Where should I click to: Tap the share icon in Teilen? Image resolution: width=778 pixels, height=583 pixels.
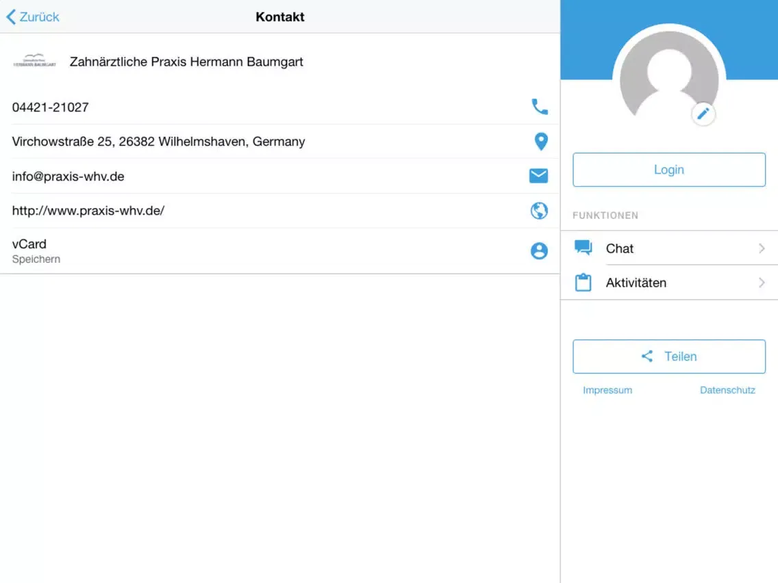pos(647,356)
